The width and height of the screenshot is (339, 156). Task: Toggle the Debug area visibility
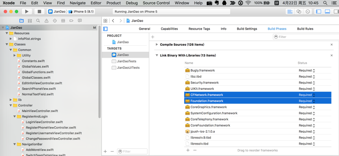[x=328, y=12]
